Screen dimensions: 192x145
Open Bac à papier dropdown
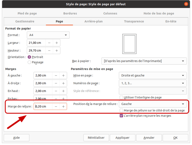pyautogui.click(x=144, y=61)
